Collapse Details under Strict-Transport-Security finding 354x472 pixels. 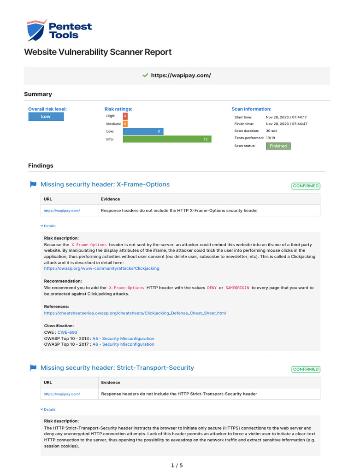pos(48,409)
